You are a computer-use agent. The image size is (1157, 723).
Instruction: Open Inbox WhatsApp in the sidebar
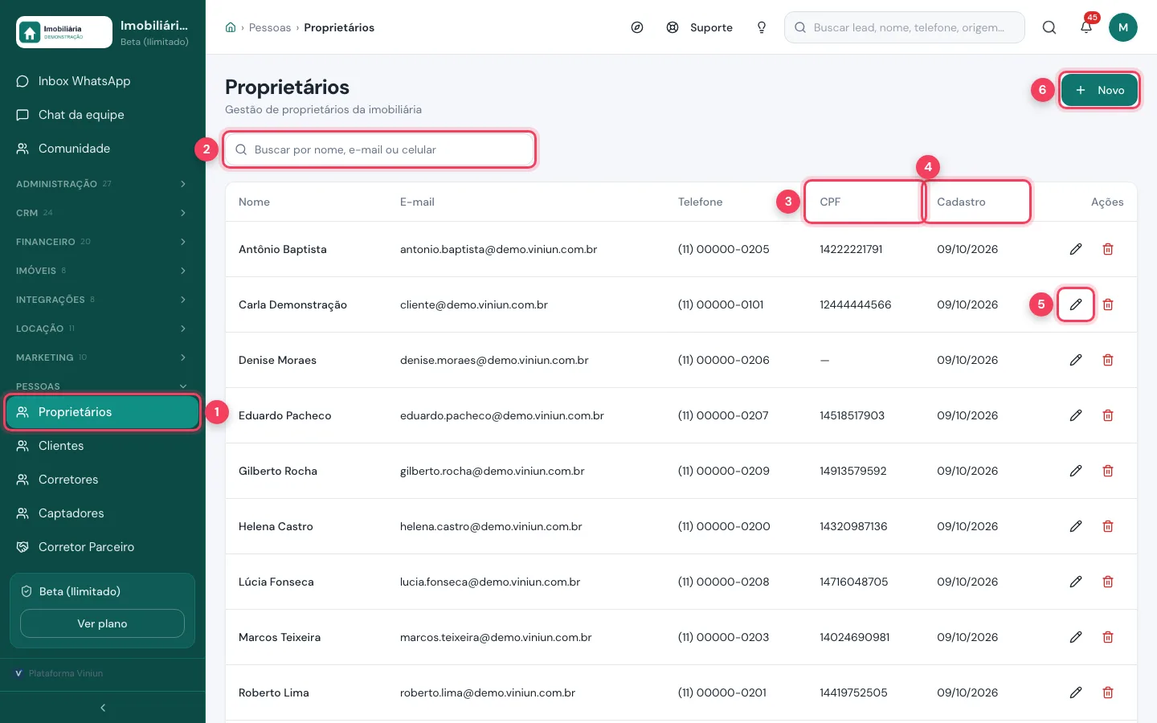pyautogui.click(x=103, y=81)
